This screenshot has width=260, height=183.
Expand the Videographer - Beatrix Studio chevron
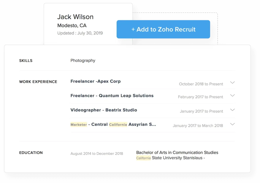(233, 110)
